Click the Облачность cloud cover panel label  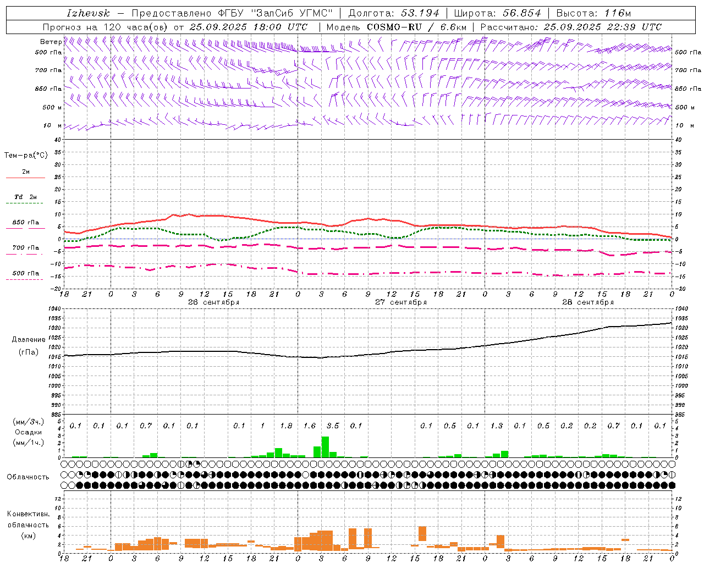[x=28, y=477]
